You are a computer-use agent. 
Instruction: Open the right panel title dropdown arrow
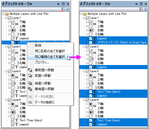[x=136, y=4]
